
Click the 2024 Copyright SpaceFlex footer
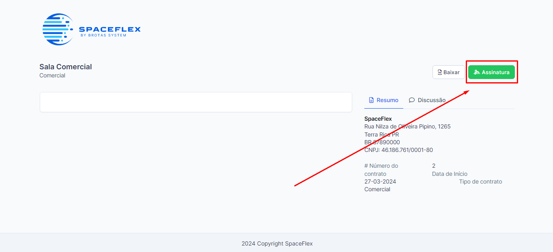coord(277,243)
